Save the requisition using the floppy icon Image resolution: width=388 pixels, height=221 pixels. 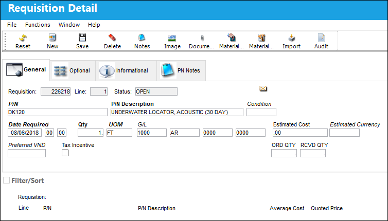coord(82,38)
